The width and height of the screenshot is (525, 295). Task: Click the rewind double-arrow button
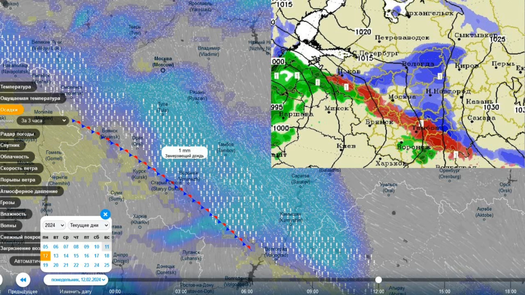point(23,280)
